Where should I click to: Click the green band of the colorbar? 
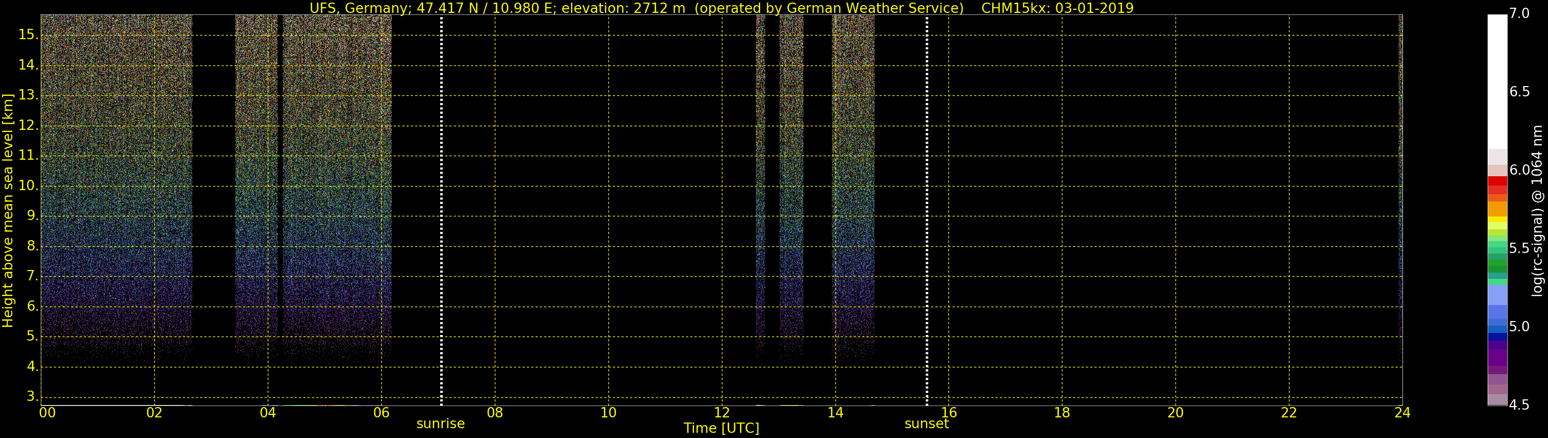tap(1497, 263)
